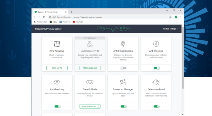This screenshot has height=116, width=212.
Task: Open the browser three-dot menu
Action: 181,17
